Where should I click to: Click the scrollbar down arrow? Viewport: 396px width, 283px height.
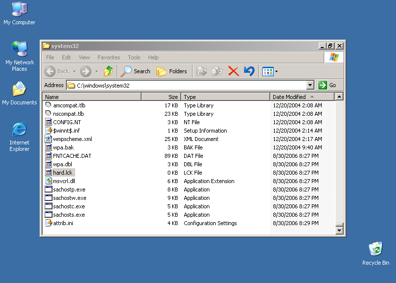coord(339,230)
